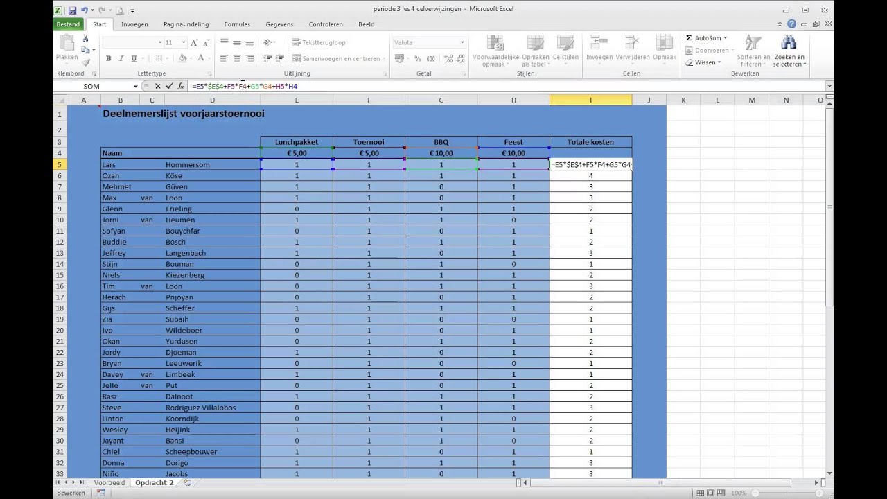887x499 pixels.
Task: Switch to the Invoegen ribbon tab
Action: (134, 24)
